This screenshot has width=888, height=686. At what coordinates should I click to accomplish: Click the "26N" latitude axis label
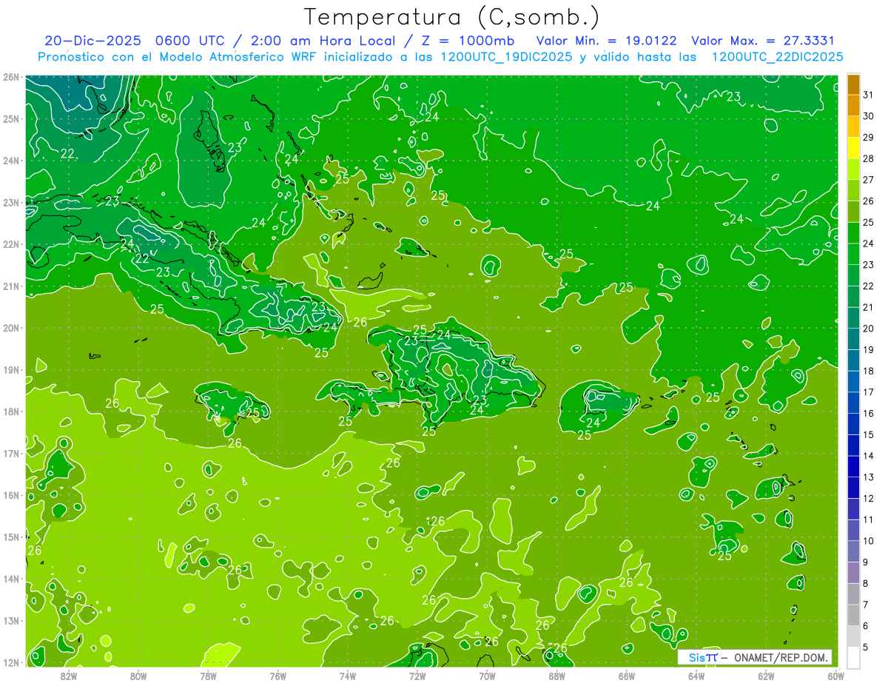[10, 77]
